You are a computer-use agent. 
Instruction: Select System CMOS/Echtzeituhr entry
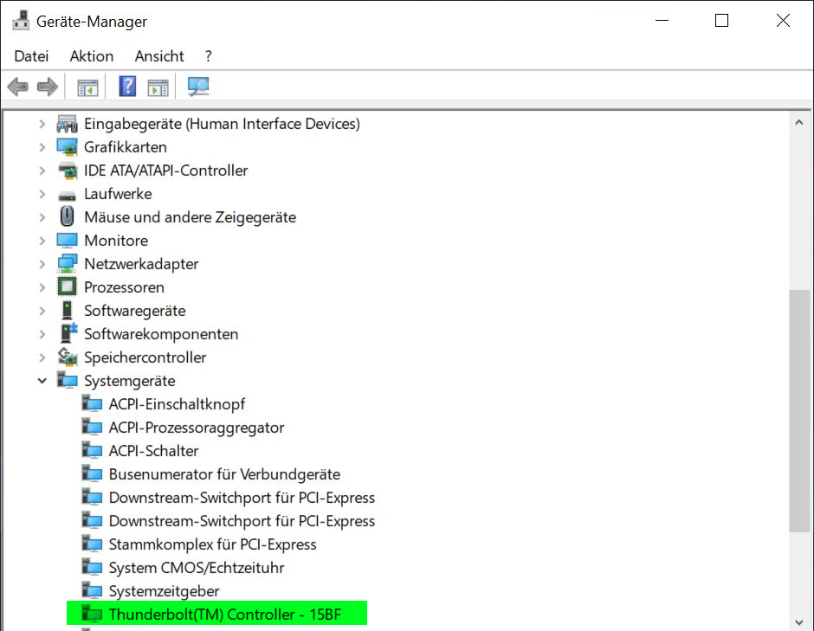[197, 568]
